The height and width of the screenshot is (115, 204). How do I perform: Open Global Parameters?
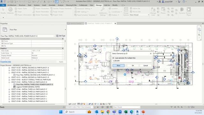[x=41, y=15]
